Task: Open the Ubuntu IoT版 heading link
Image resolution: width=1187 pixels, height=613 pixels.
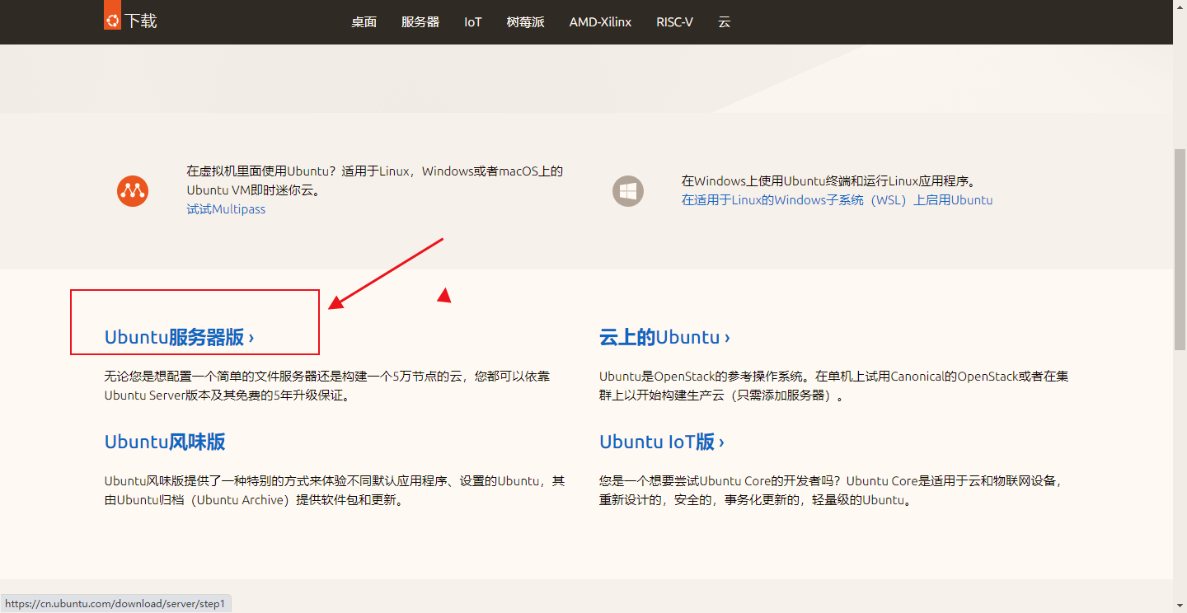Action: point(662,442)
